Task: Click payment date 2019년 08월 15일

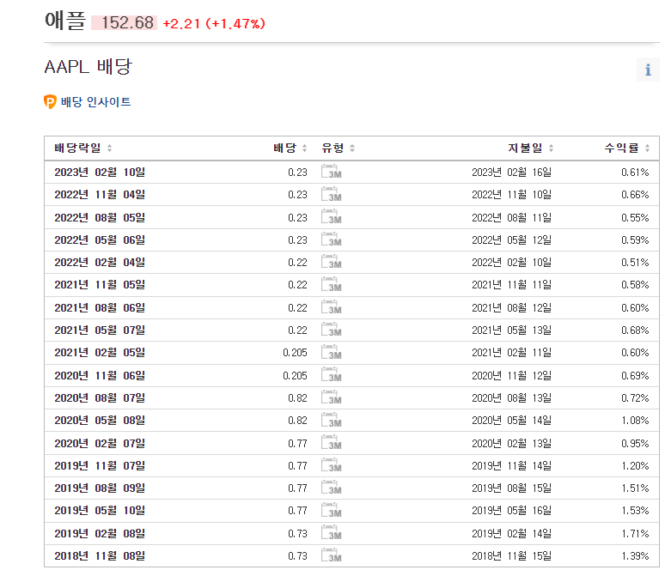Action: (x=511, y=488)
